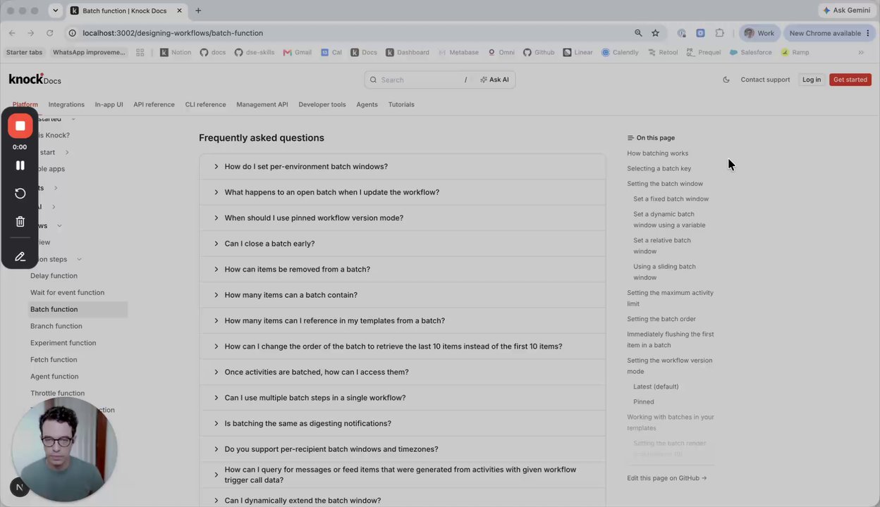The image size is (880, 507).
Task: Expand 'How many items can a batch contain?'
Action: (403, 295)
